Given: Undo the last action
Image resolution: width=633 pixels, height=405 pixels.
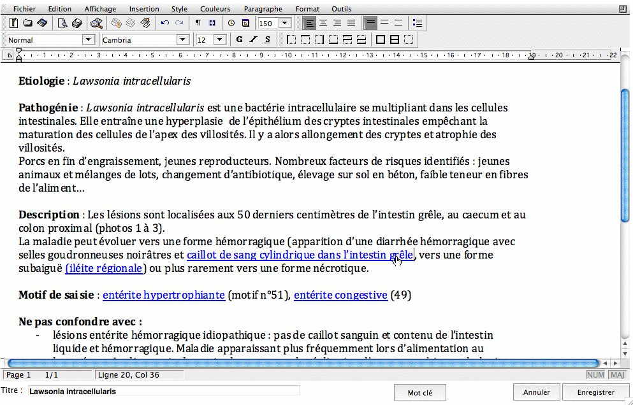Looking at the screenshot, I should pos(165,24).
